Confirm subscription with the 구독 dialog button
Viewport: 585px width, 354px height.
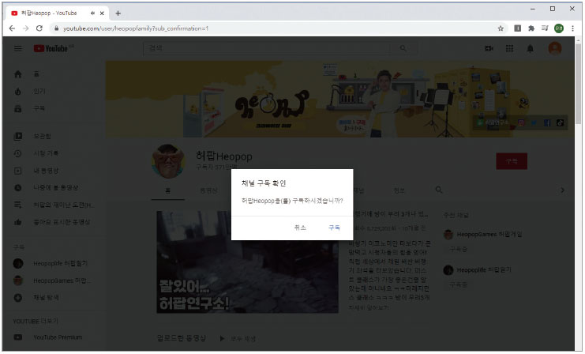[334, 228]
